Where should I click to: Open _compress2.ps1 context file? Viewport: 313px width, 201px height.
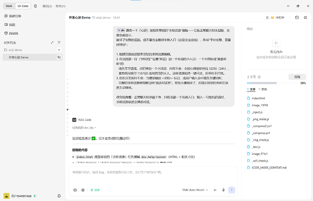point(259,126)
